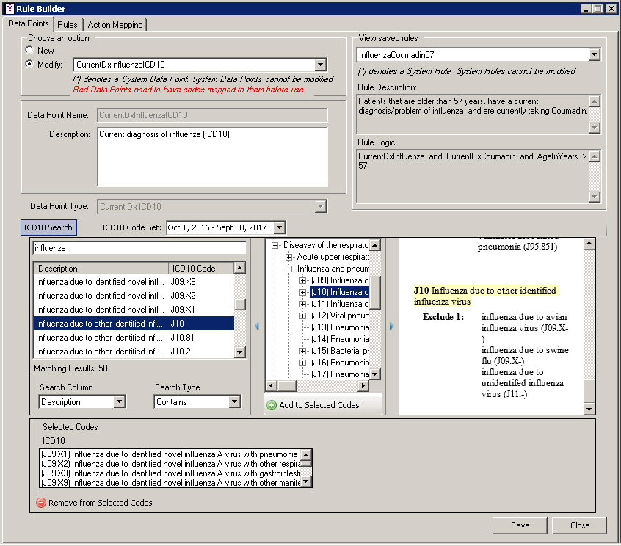Image resolution: width=621 pixels, height=546 pixels.
Task: Open the Search Column dropdown
Action: click(x=120, y=401)
